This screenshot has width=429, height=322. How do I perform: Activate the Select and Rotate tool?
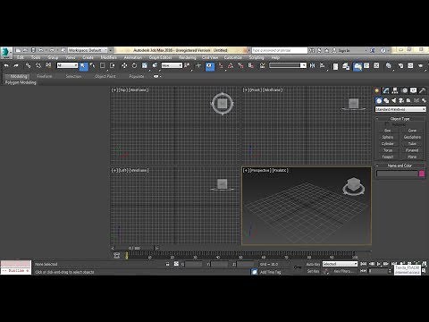pyautogui.click(x=134, y=65)
